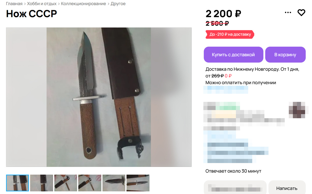The width and height of the screenshot is (312, 194).
Task: Click Написать to message seller
Action: (x=287, y=188)
